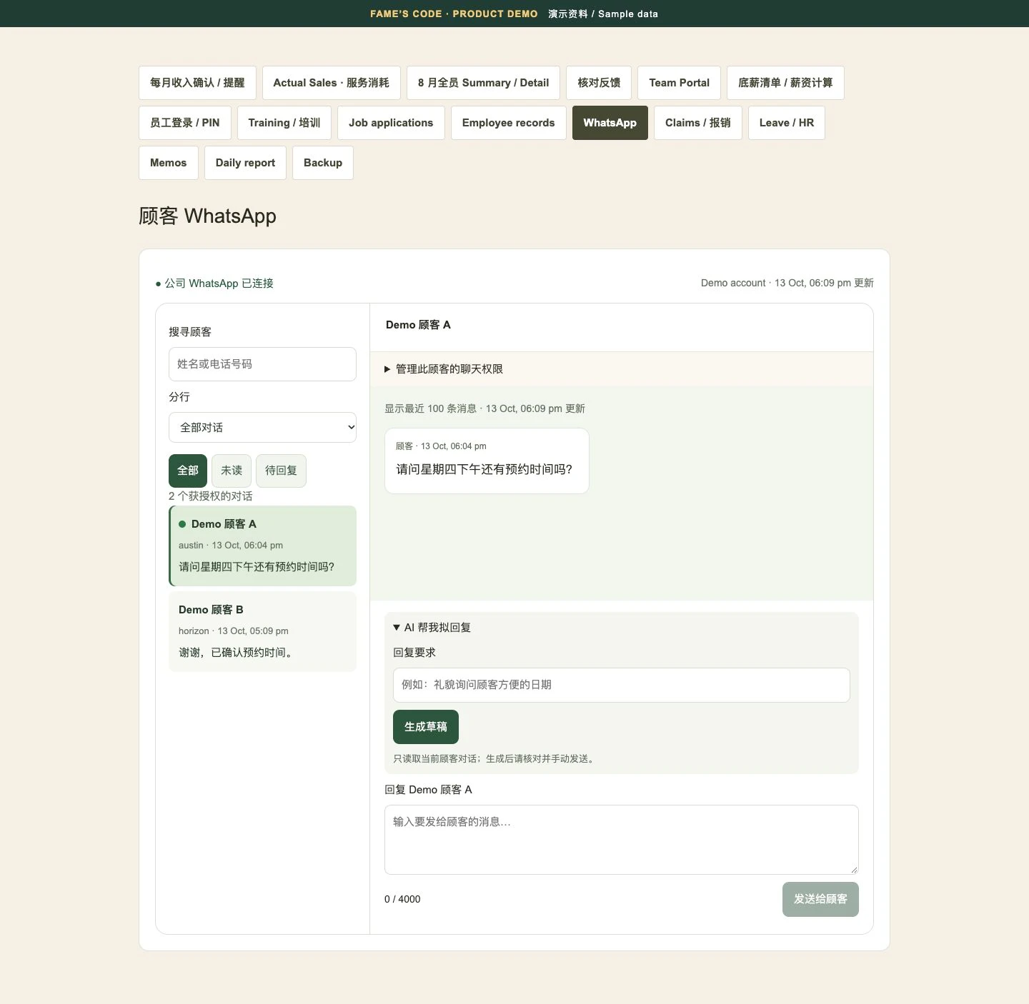Click the 回复要求 input field
This screenshot has width=1029, height=1004.
[x=622, y=685]
